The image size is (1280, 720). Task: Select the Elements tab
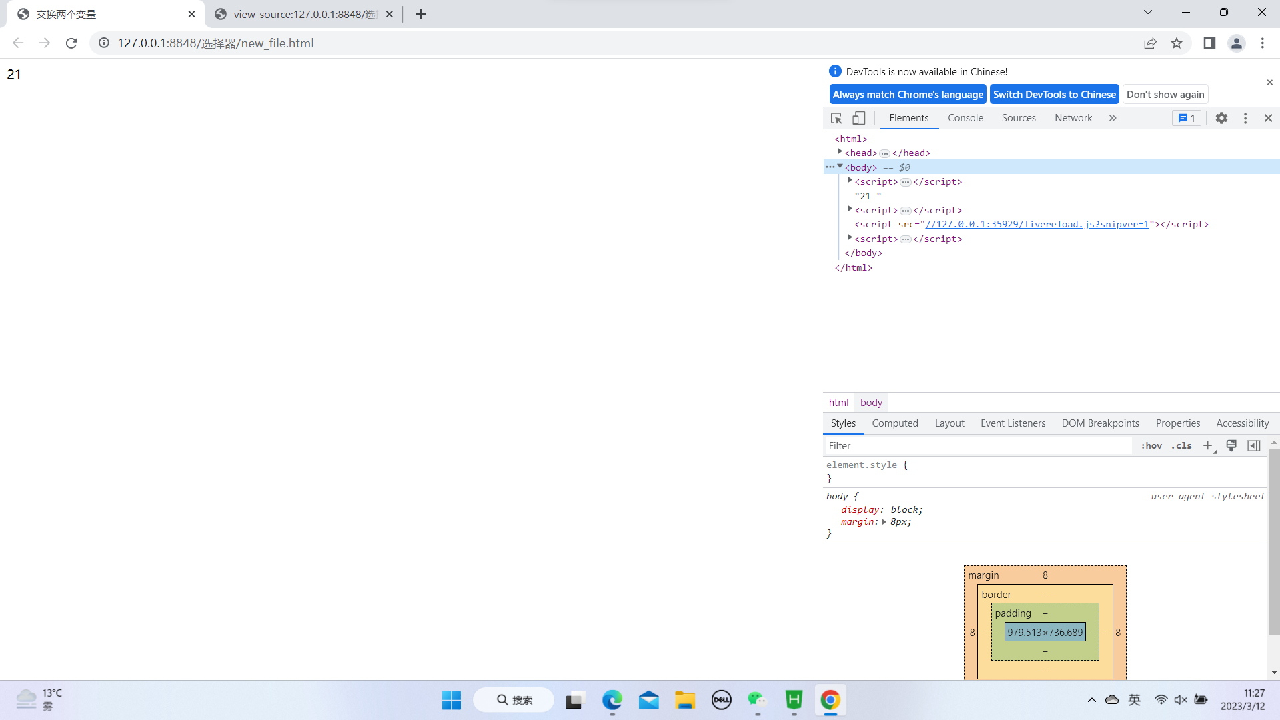tap(908, 118)
